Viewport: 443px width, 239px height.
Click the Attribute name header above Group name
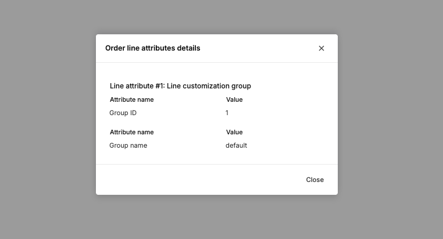click(131, 132)
